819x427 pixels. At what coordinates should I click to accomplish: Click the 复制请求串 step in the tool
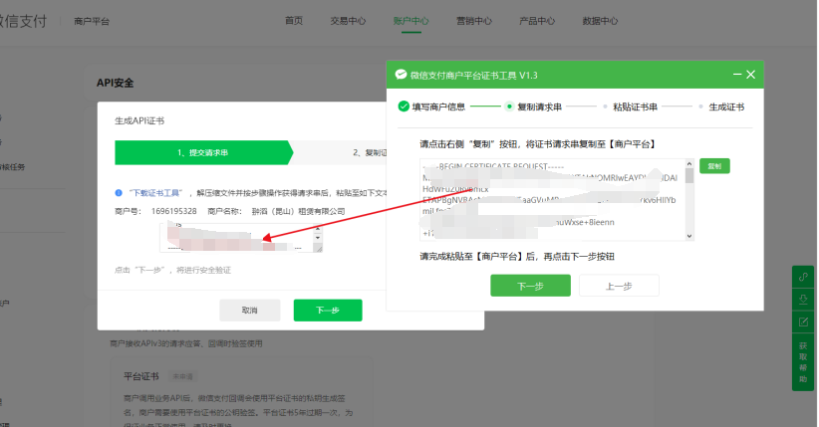click(540, 107)
